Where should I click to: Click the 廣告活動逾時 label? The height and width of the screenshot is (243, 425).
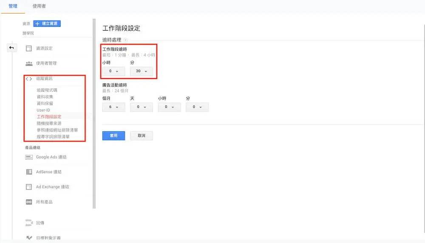tap(115, 85)
